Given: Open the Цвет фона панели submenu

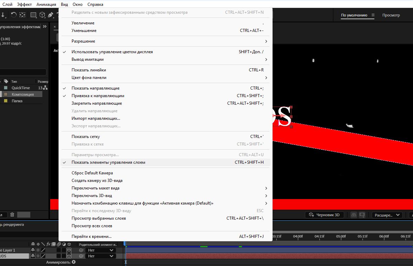Looking at the screenshot, I should pos(165,78).
